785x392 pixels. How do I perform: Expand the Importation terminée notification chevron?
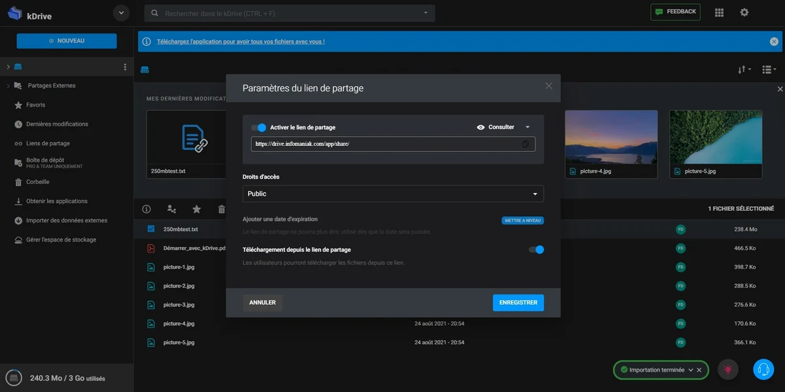[x=691, y=370]
